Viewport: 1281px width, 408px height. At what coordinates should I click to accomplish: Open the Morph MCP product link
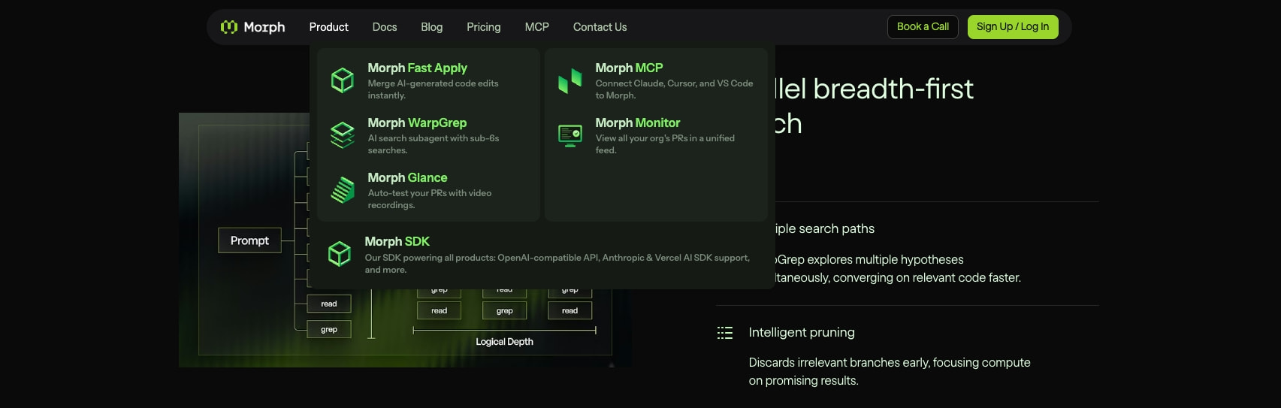(656, 80)
